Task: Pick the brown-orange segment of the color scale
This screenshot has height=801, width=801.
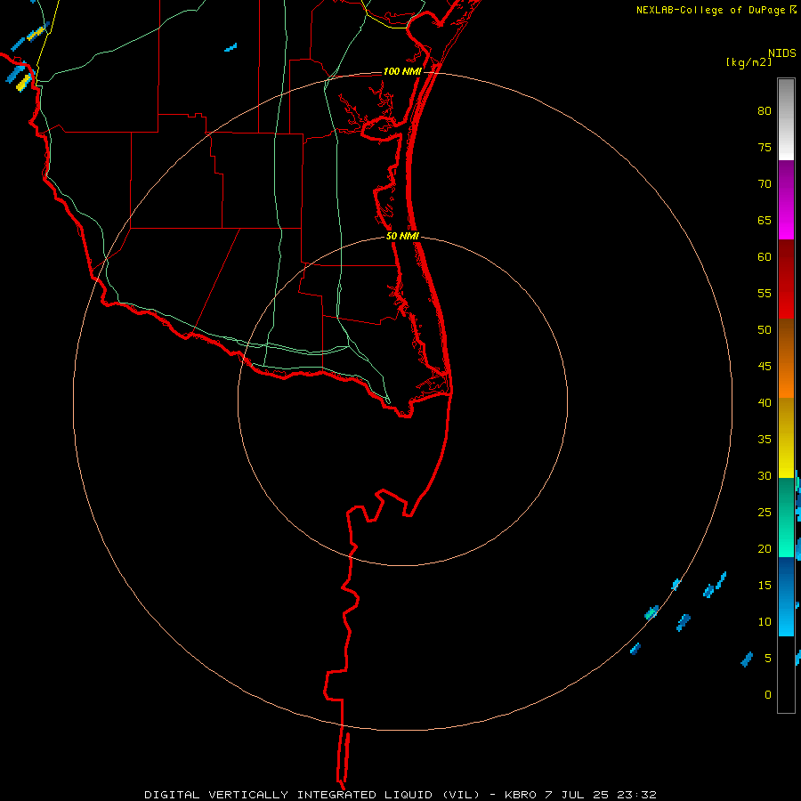Action: (x=786, y=358)
